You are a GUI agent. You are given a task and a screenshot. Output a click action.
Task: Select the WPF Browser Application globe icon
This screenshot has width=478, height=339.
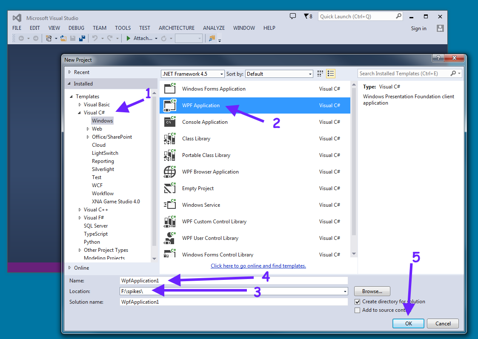click(x=170, y=172)
